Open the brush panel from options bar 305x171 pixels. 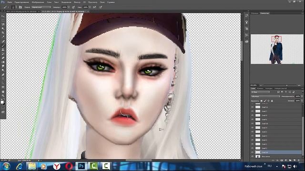click(20, 7)
